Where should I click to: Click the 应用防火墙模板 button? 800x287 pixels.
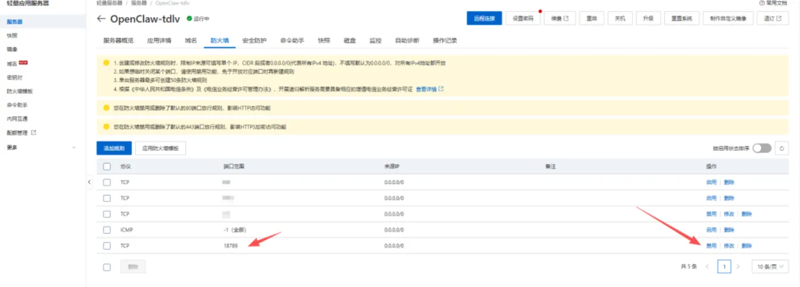(161, 148)
